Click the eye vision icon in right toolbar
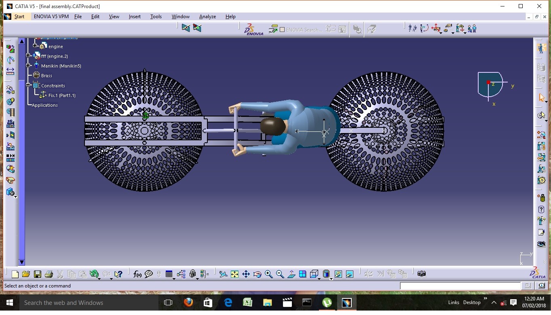The image size is (551, 315). (x=541, y=244)
